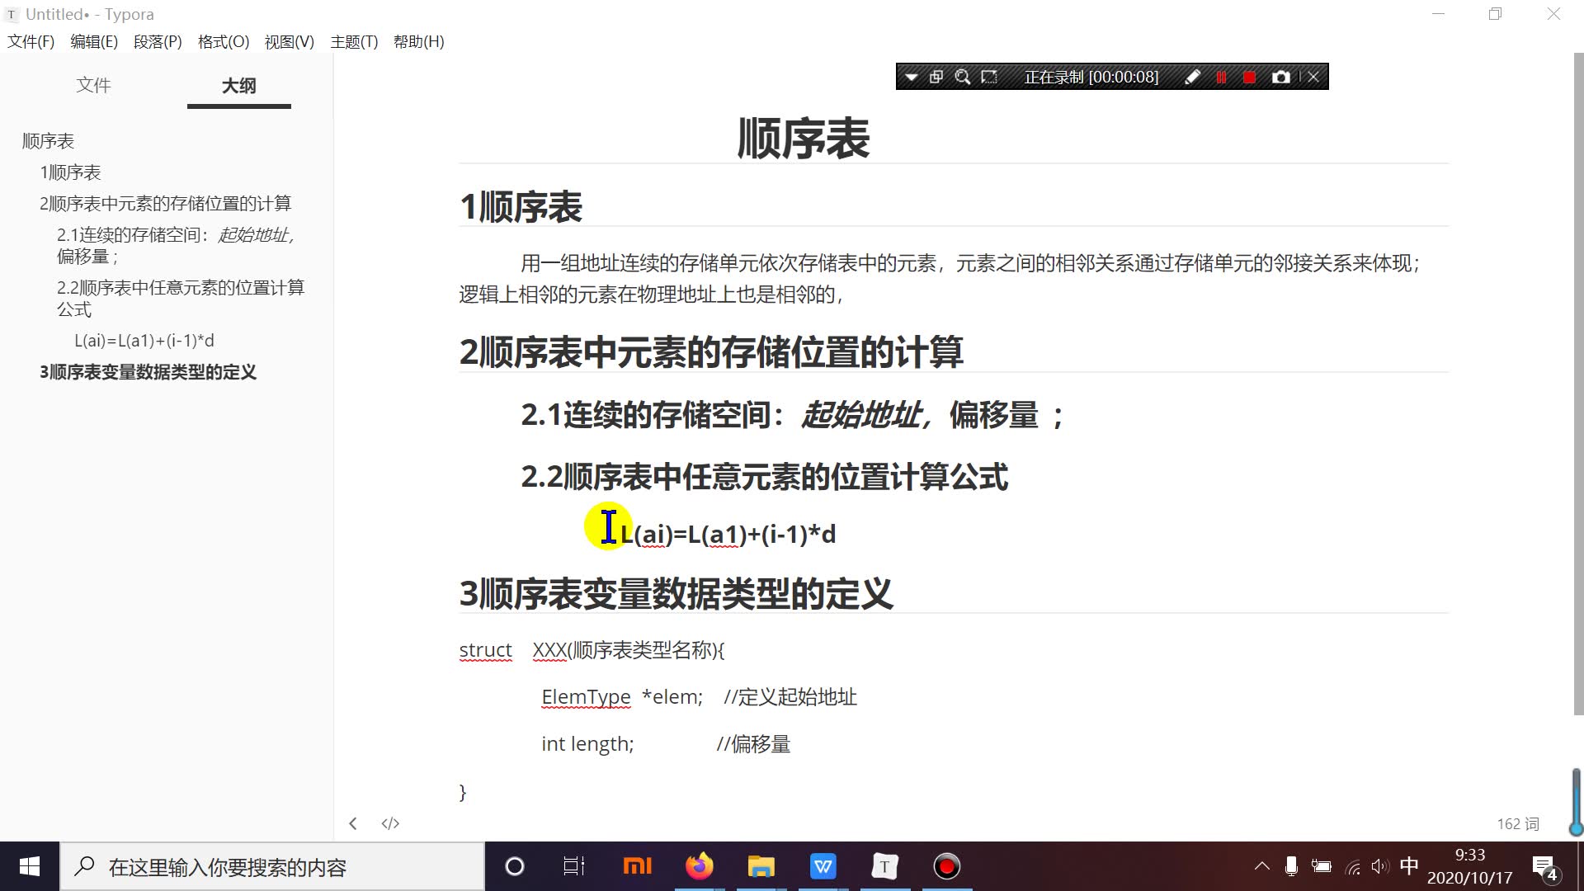Click the int length; line
The width and height of the screenshot is (1584, 891).
point(587,744)
